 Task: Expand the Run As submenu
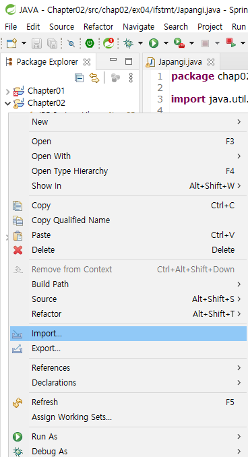(128, 437)
